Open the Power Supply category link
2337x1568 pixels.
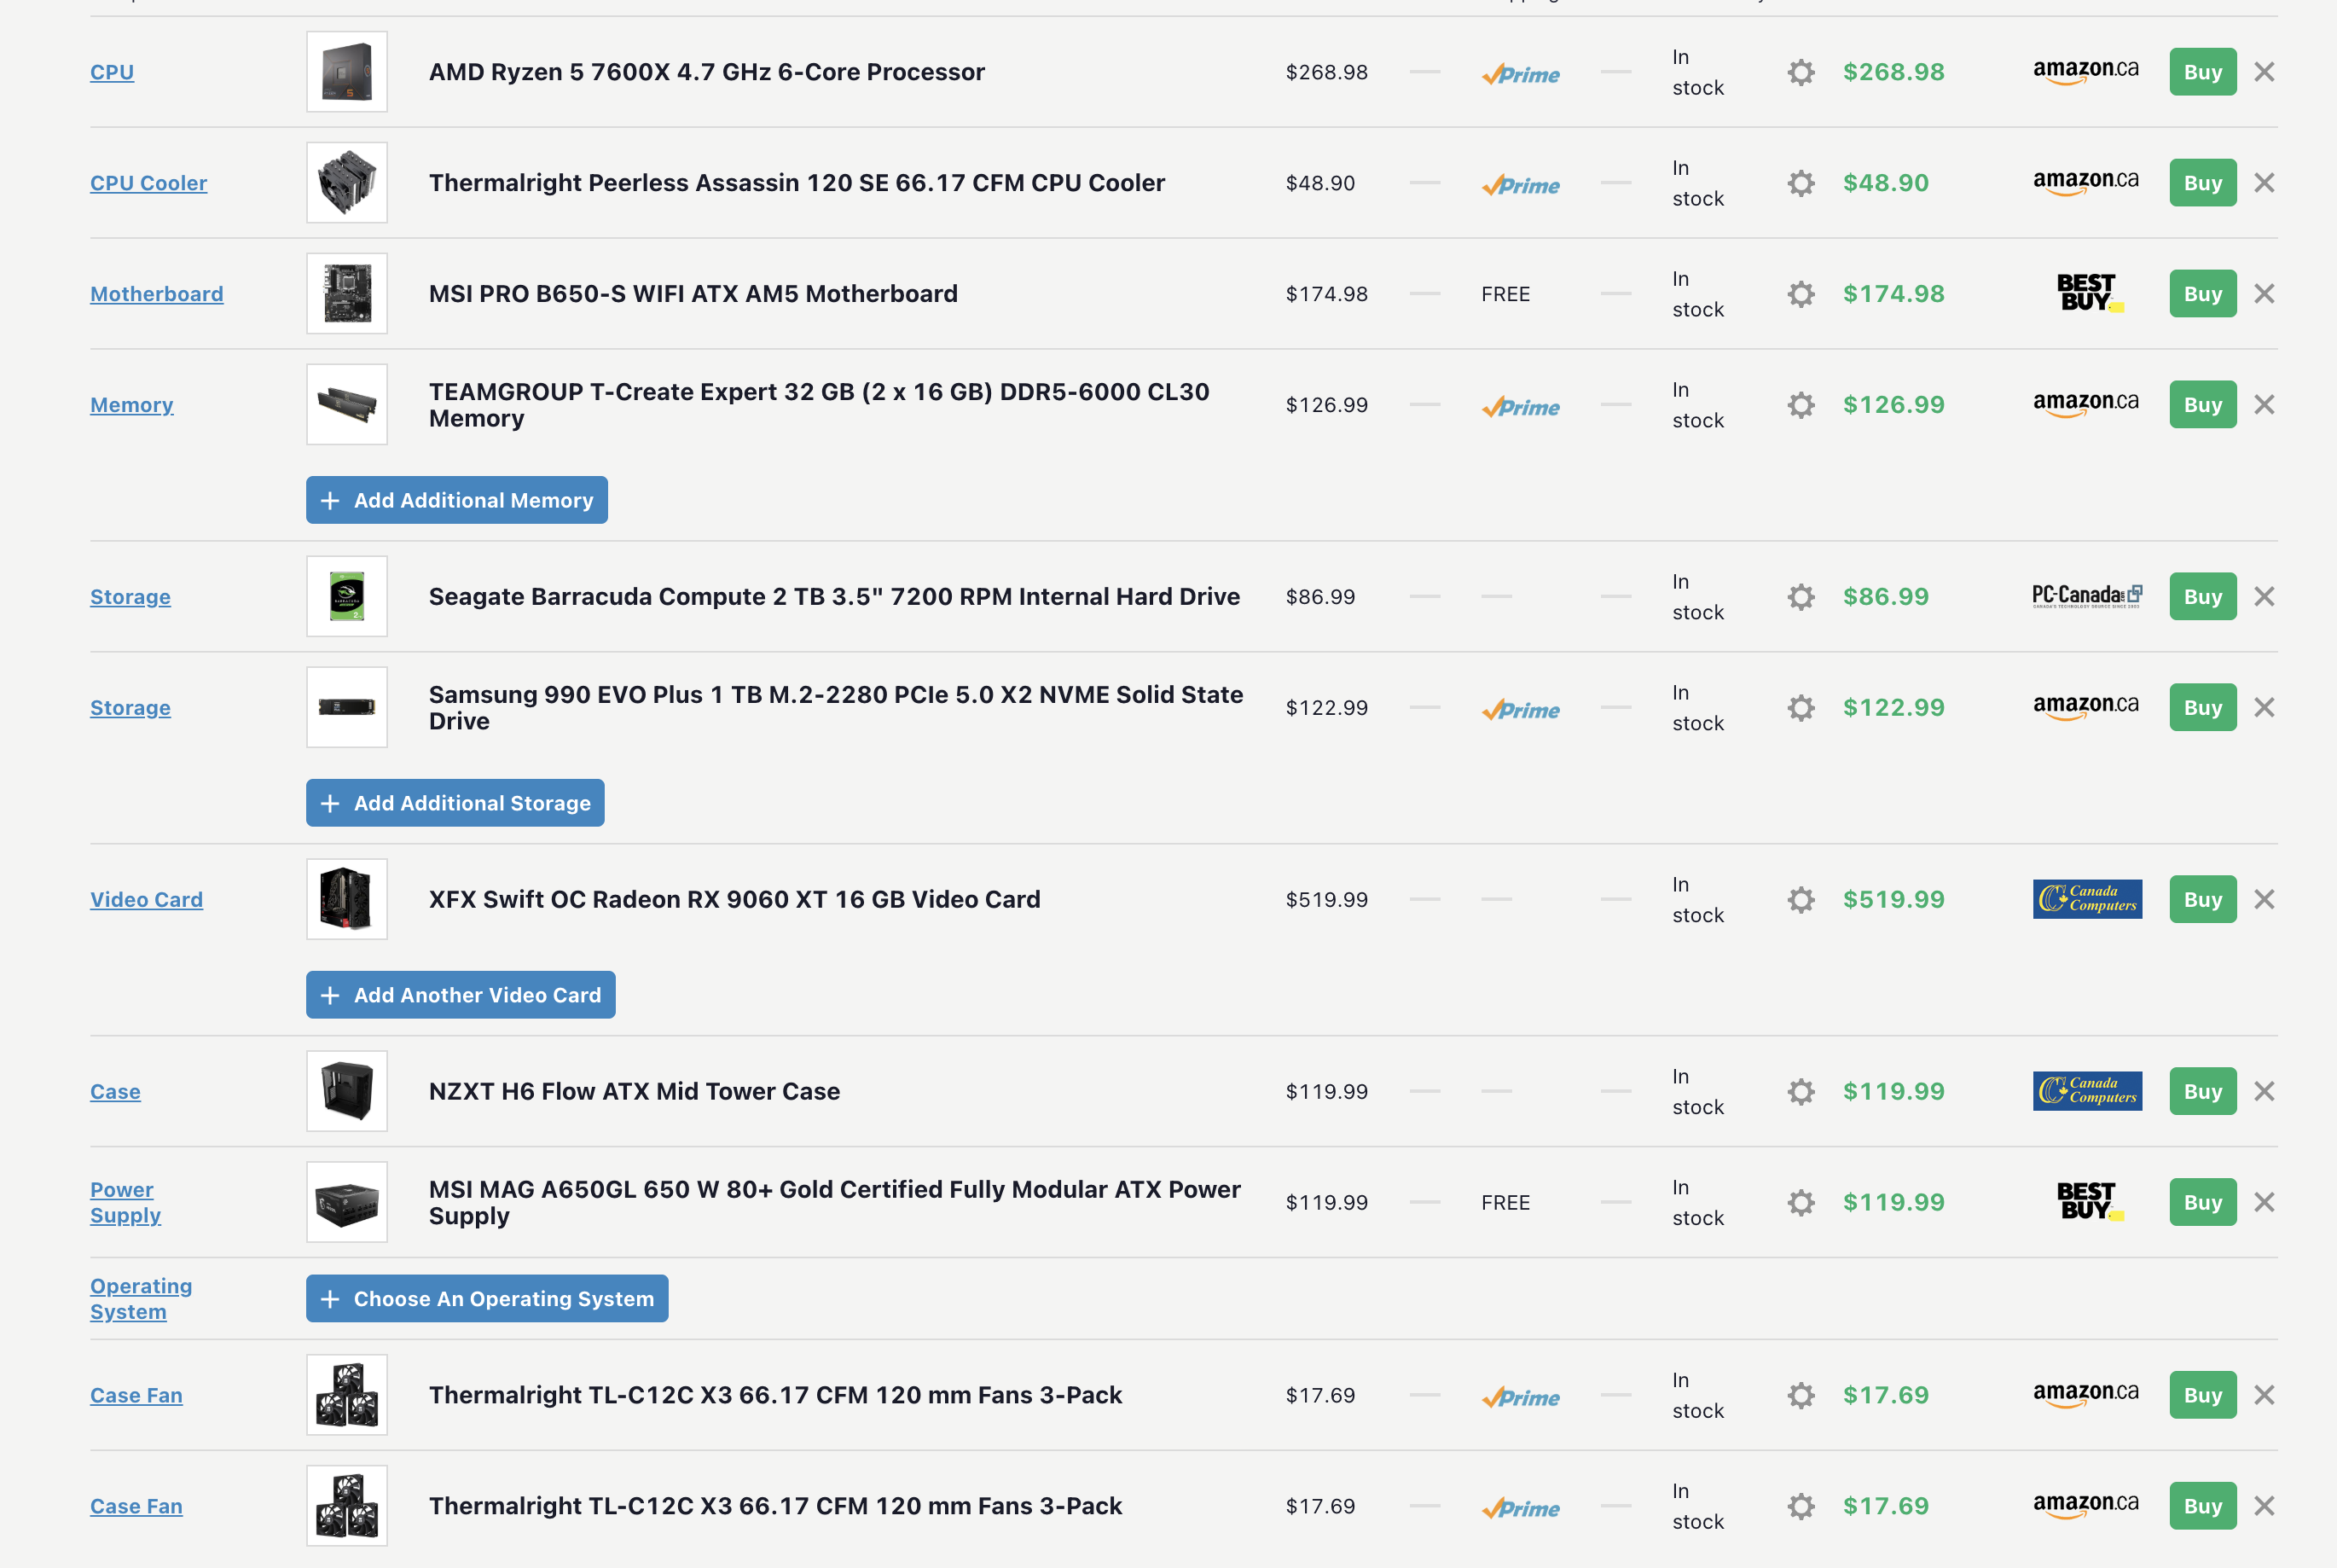[125, 1203]
